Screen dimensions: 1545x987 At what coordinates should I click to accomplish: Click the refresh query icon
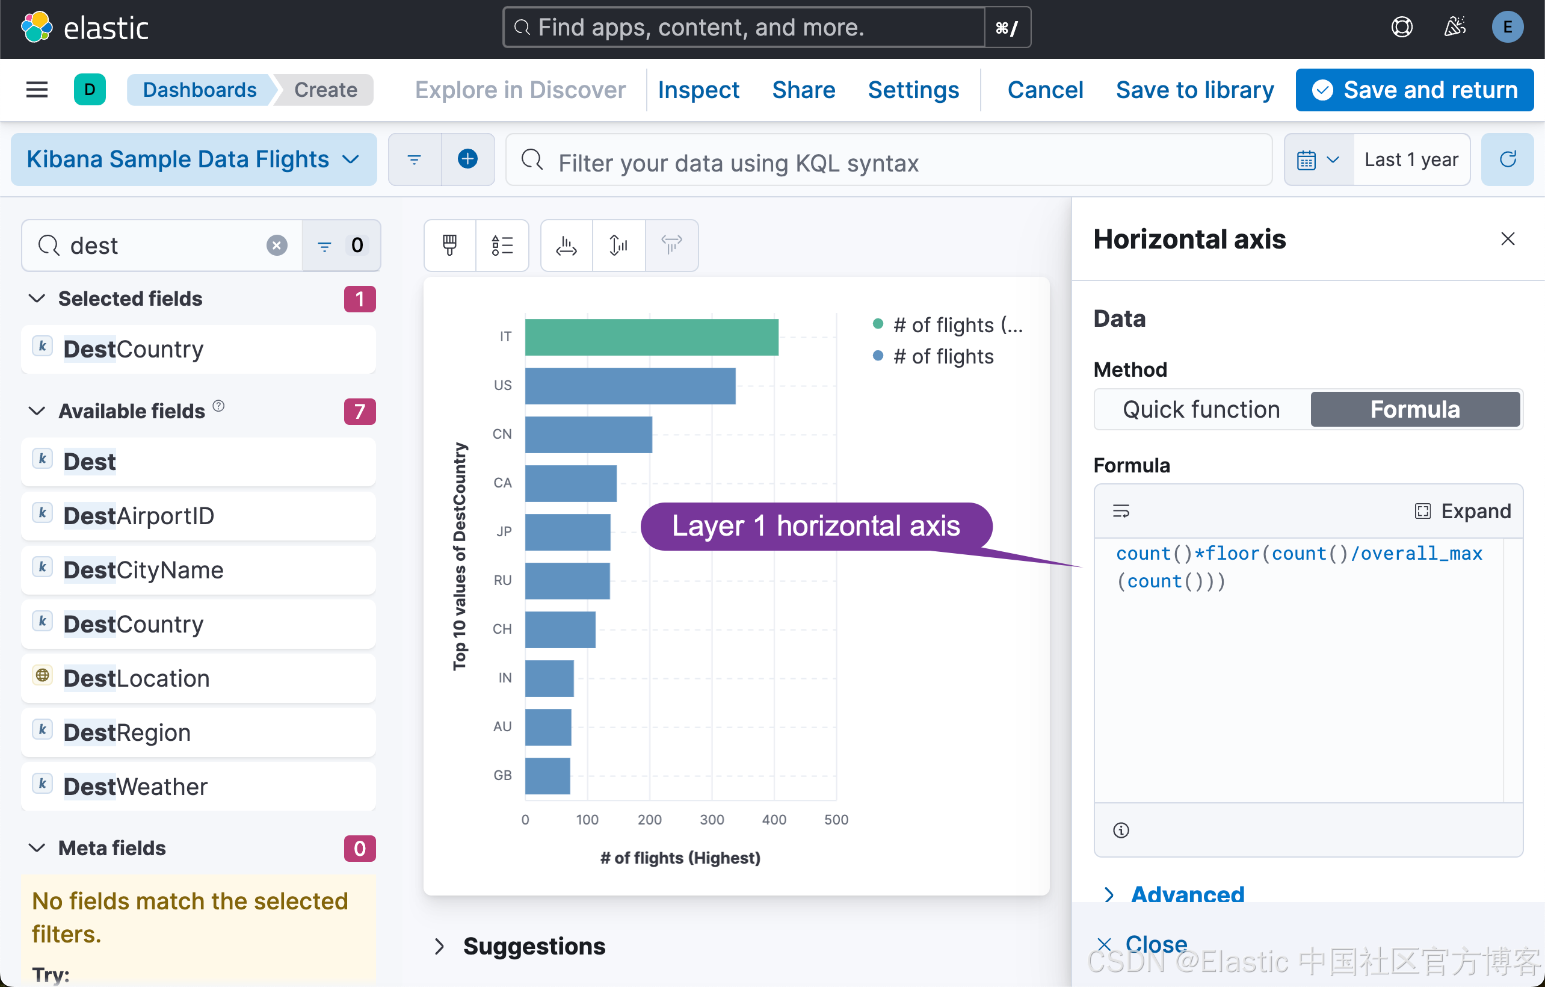[x=1507, y=159]
